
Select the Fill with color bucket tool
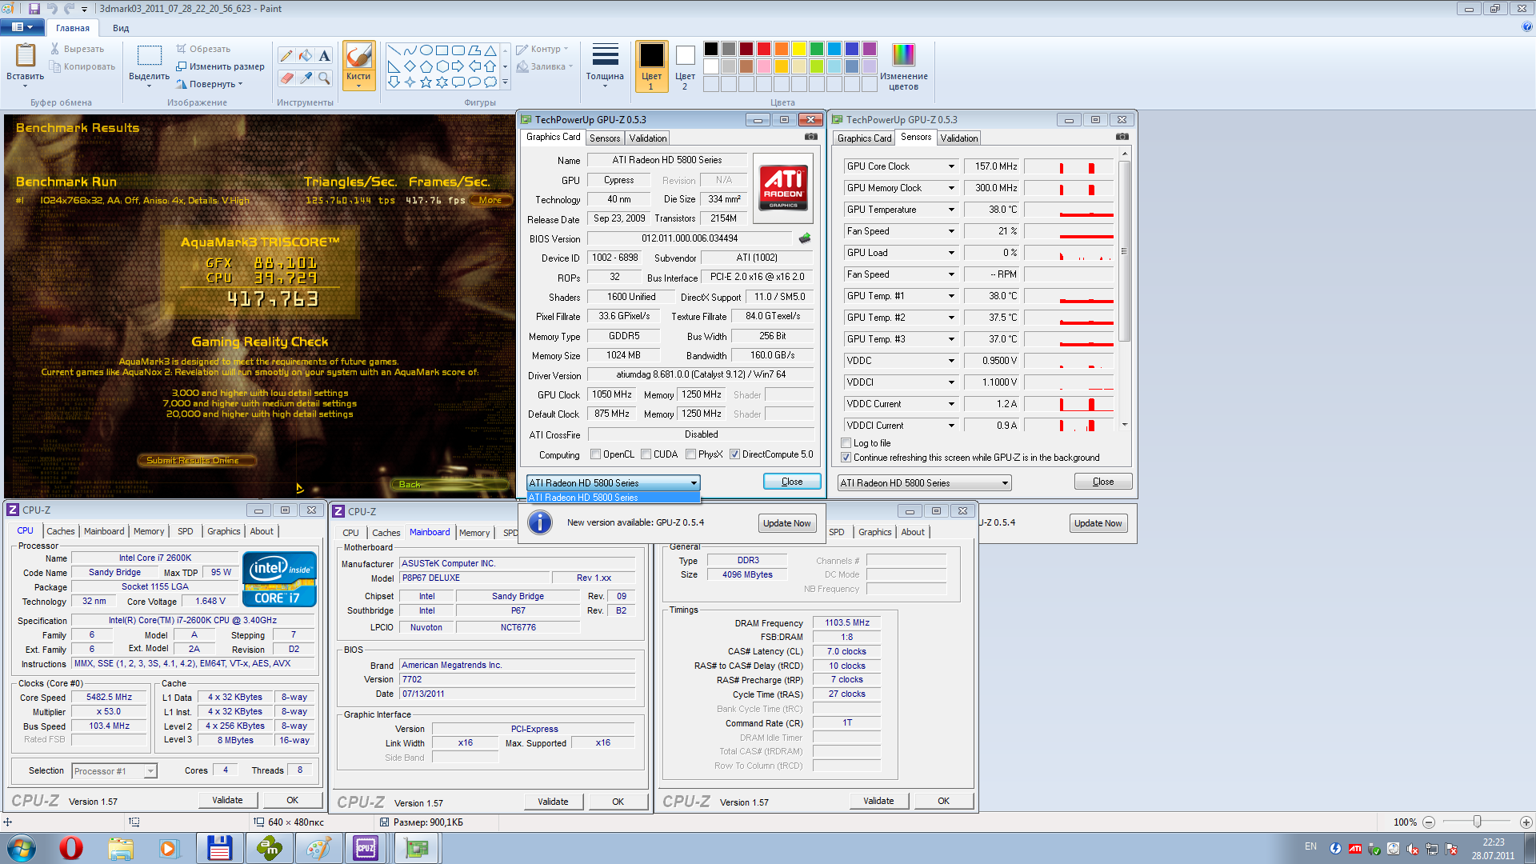coord(306,55)
